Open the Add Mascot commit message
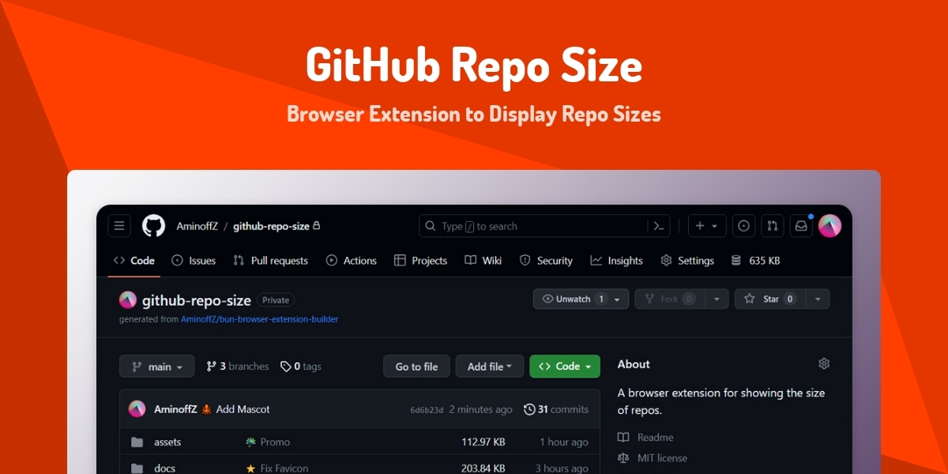 pyautogui.click(x=243, y=409)
